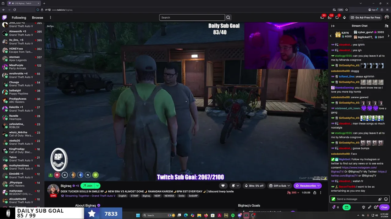Open Razelle Heartopia channel
391x219 pixels.
(22, 117)
